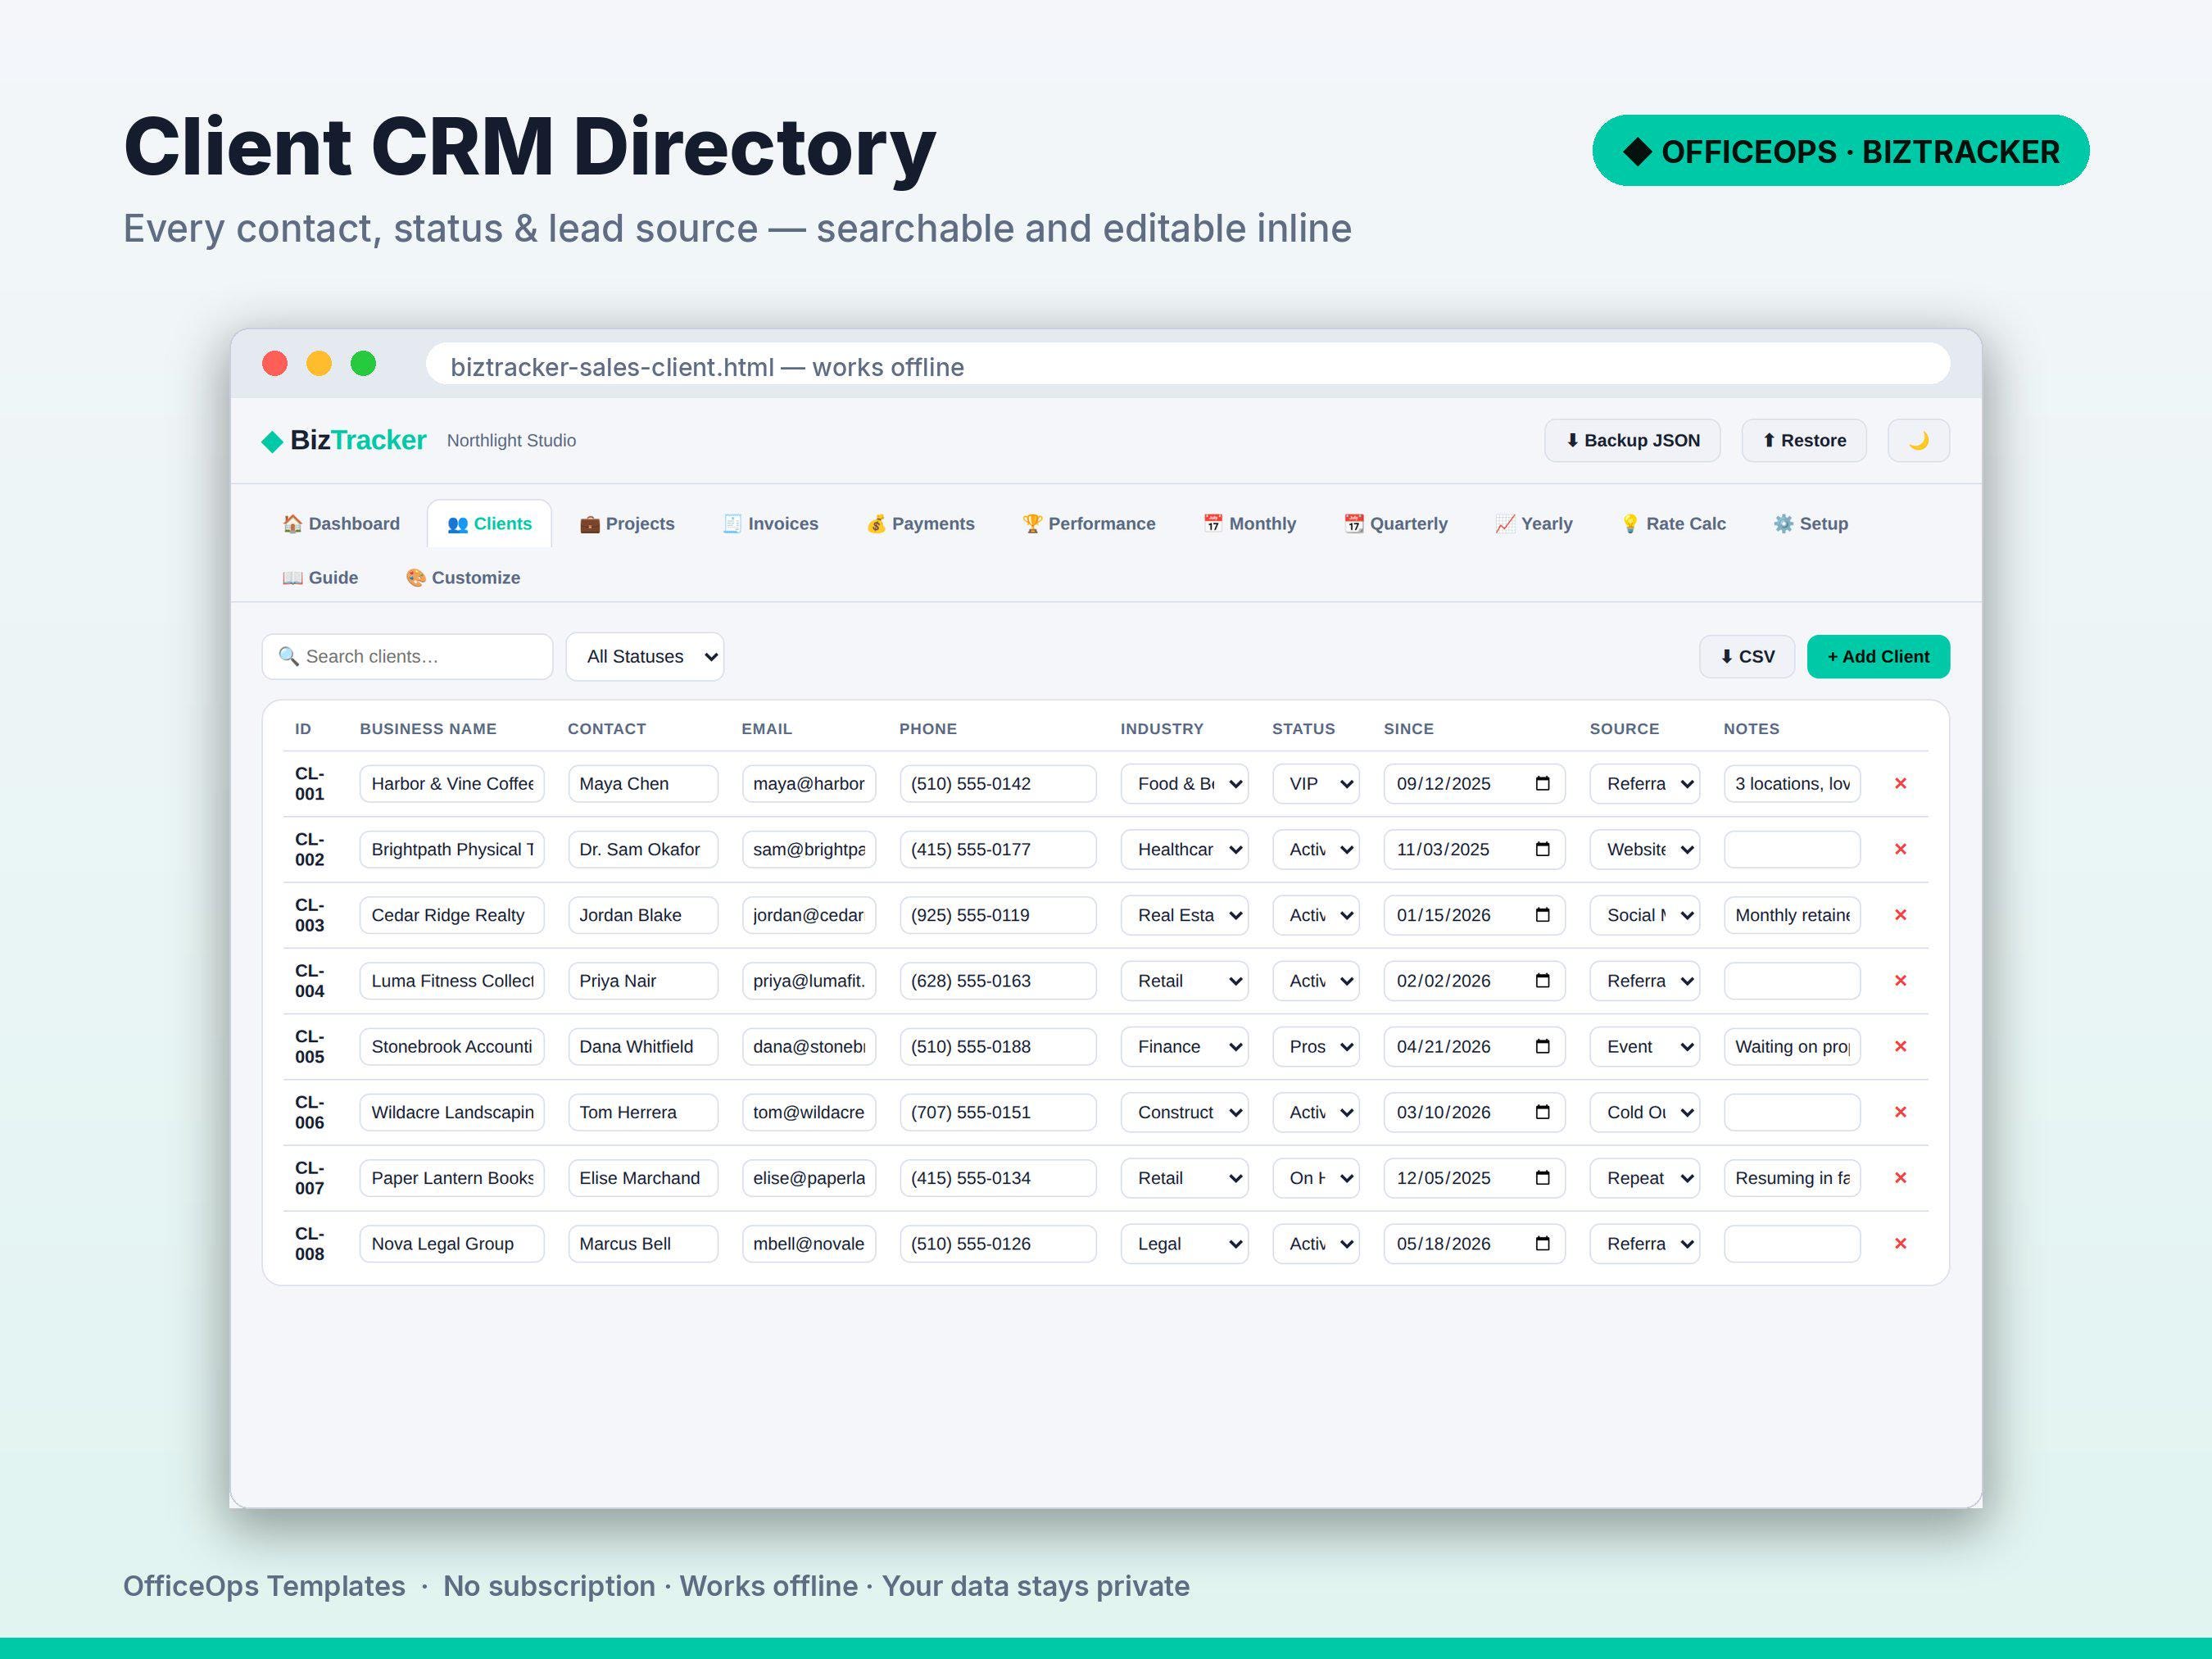Edit email field mbell@novale
Image resolution: width=2212 pixels, height=1659 pixels.
[x=808, y=1243]
